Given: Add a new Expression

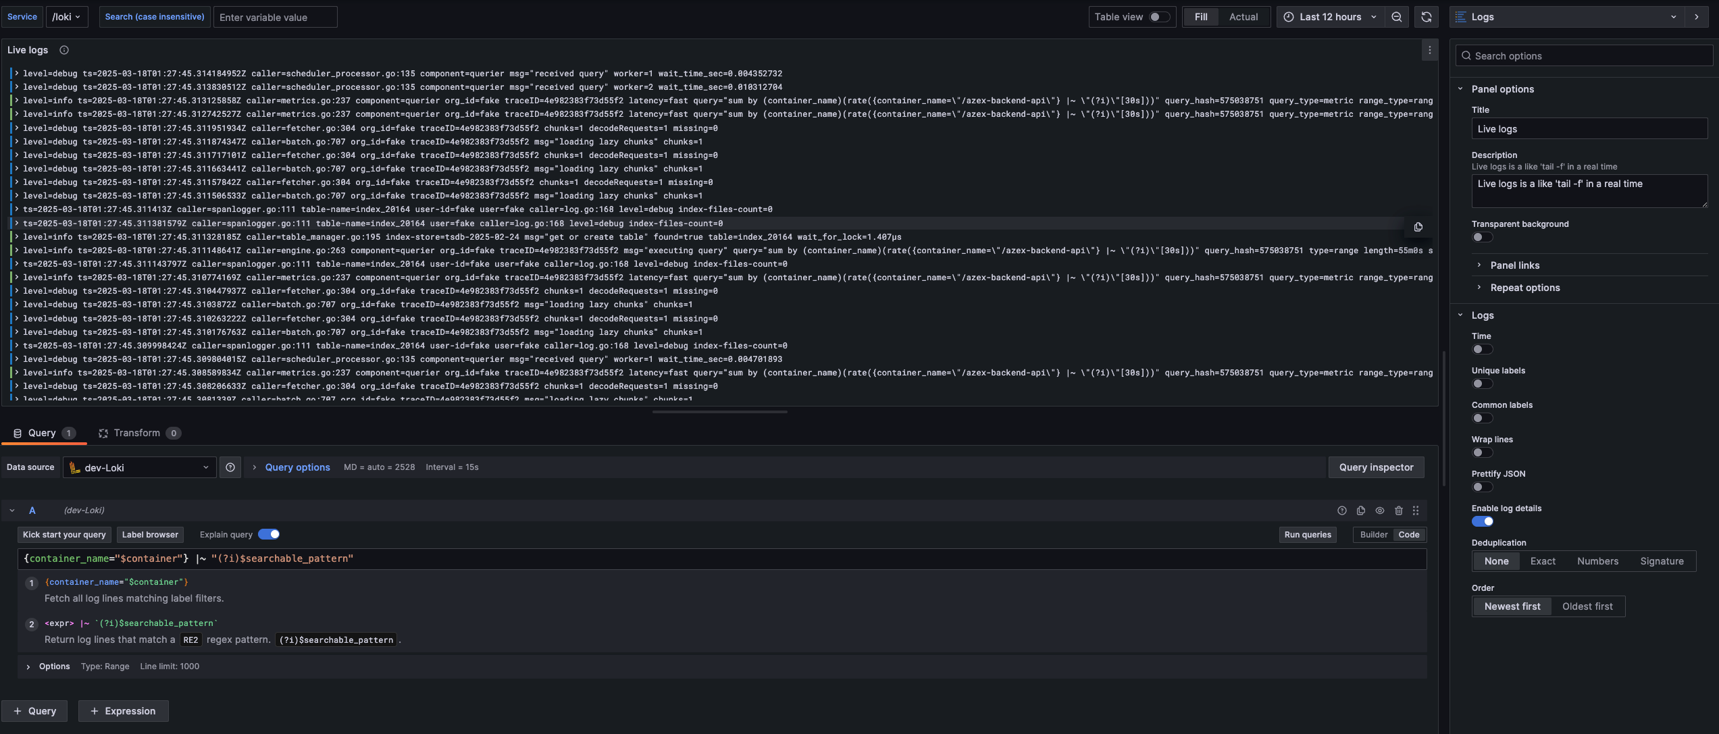Looking at the screenshot, I should click(123, 711).
